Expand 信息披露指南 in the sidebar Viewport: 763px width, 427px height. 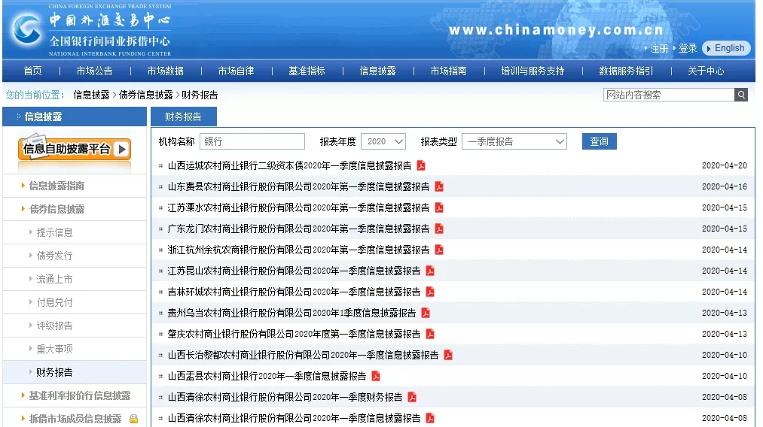[56, 186]
